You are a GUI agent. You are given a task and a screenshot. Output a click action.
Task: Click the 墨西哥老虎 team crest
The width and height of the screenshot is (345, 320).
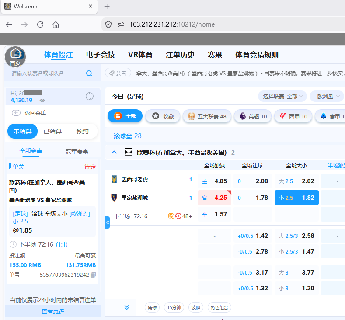click(x=114, y=180)
